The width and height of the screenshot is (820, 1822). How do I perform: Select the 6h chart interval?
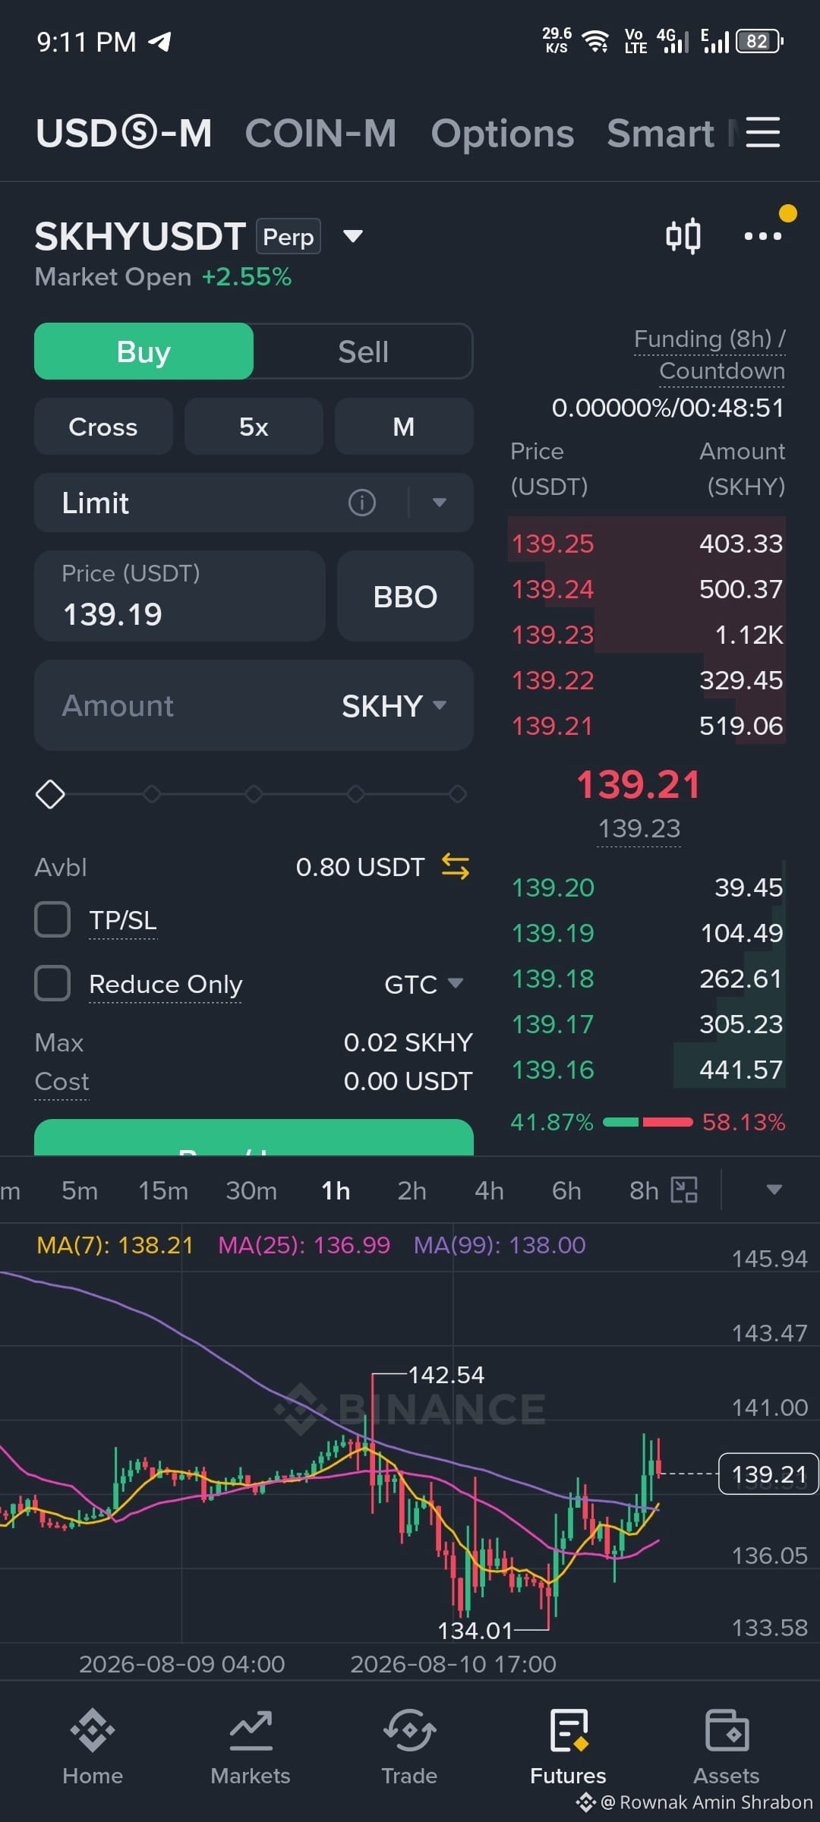click(x=566, y=1190)
